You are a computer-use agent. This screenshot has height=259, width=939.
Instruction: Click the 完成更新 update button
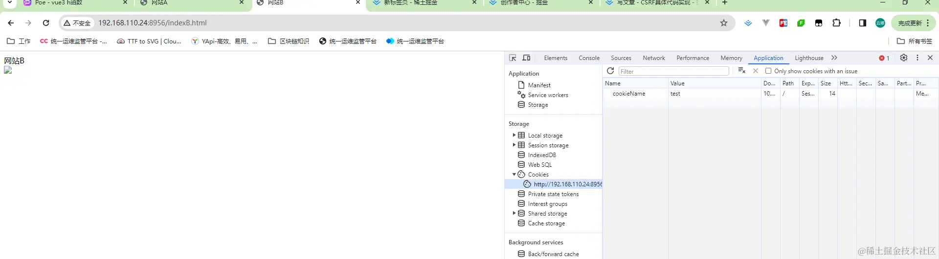pyautogui.click(x=910, y=23)
